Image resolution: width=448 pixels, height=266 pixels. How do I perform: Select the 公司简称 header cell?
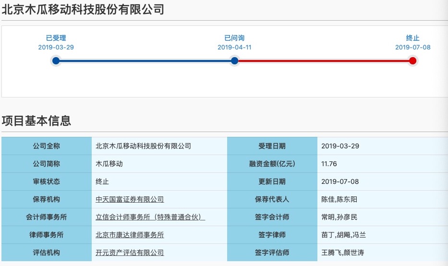47,164
